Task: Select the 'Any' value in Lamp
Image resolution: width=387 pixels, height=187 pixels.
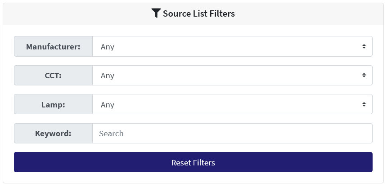Action: (x=108, y=105)
